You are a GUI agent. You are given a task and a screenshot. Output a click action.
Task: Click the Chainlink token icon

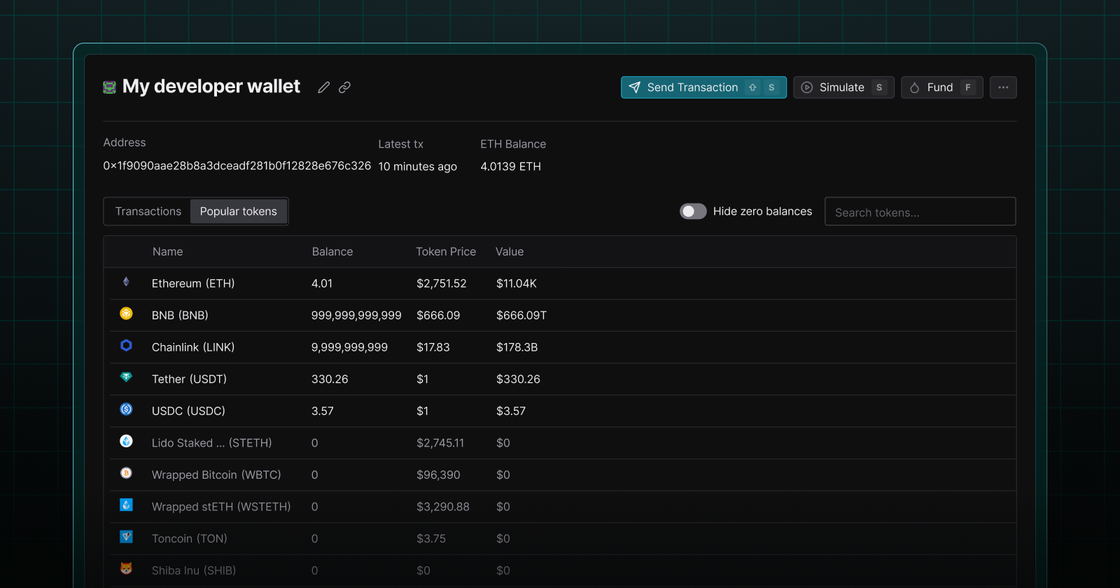tap(126, 345)
